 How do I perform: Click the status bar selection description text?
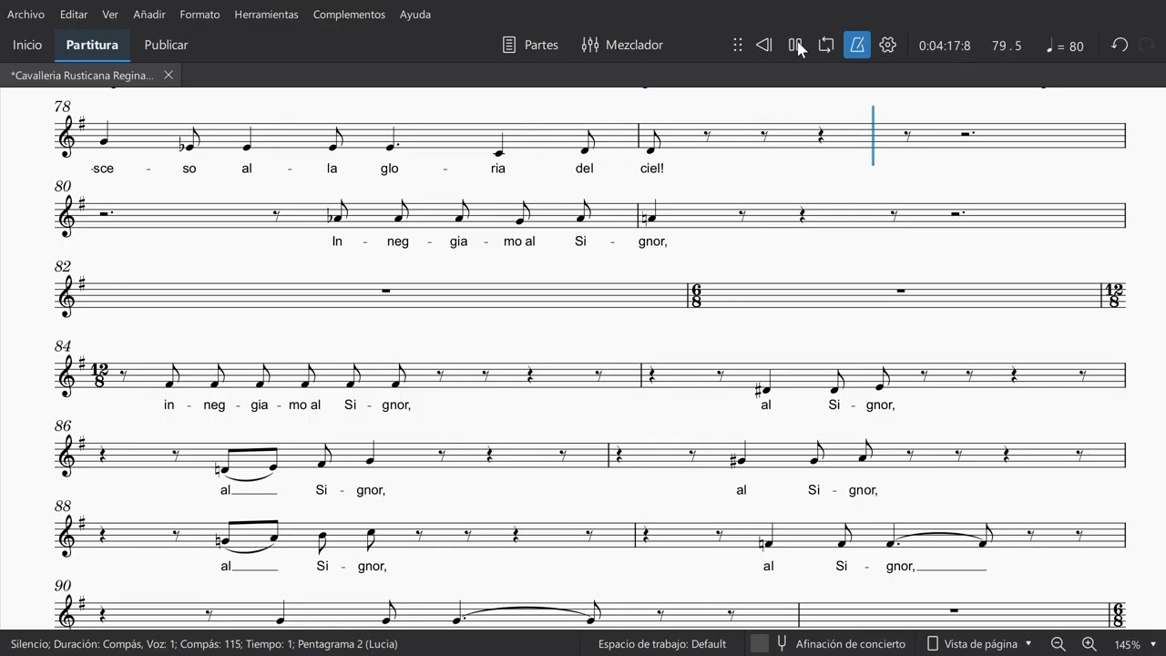[203, 644]
